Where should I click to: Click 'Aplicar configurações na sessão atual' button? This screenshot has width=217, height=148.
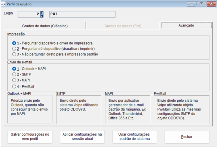click(x=82, y=137)
